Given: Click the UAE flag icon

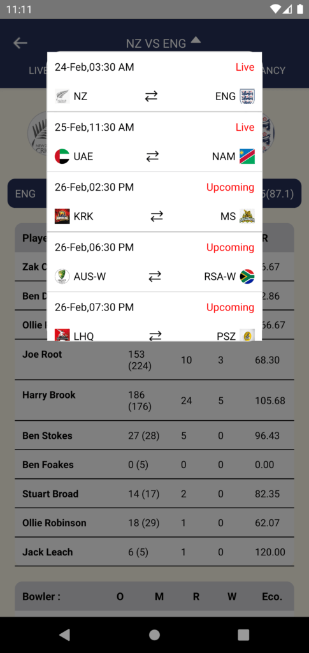Looking at the screenshot, I should coord(62,156).
